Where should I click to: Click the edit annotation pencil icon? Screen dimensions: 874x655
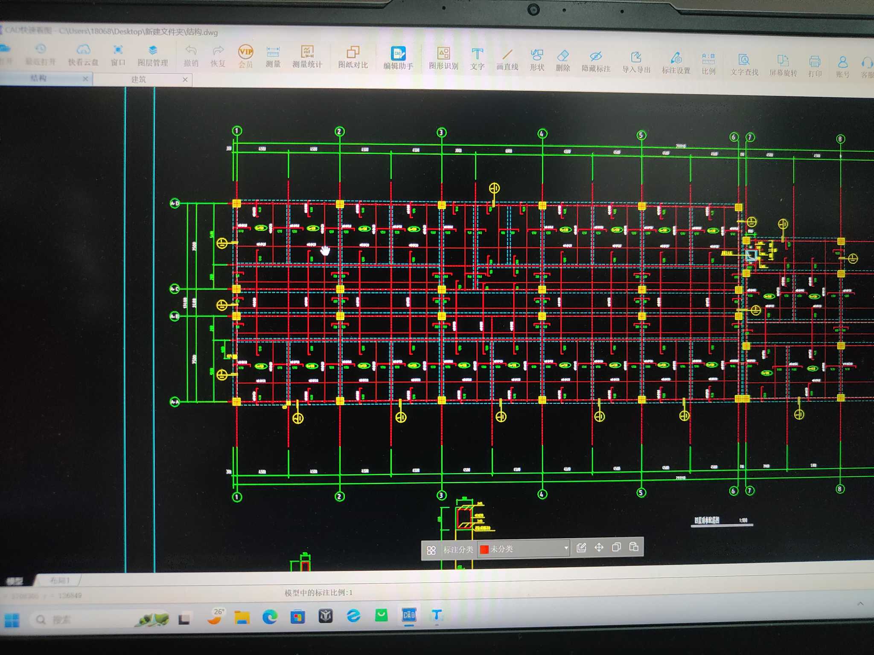(581, 548)
